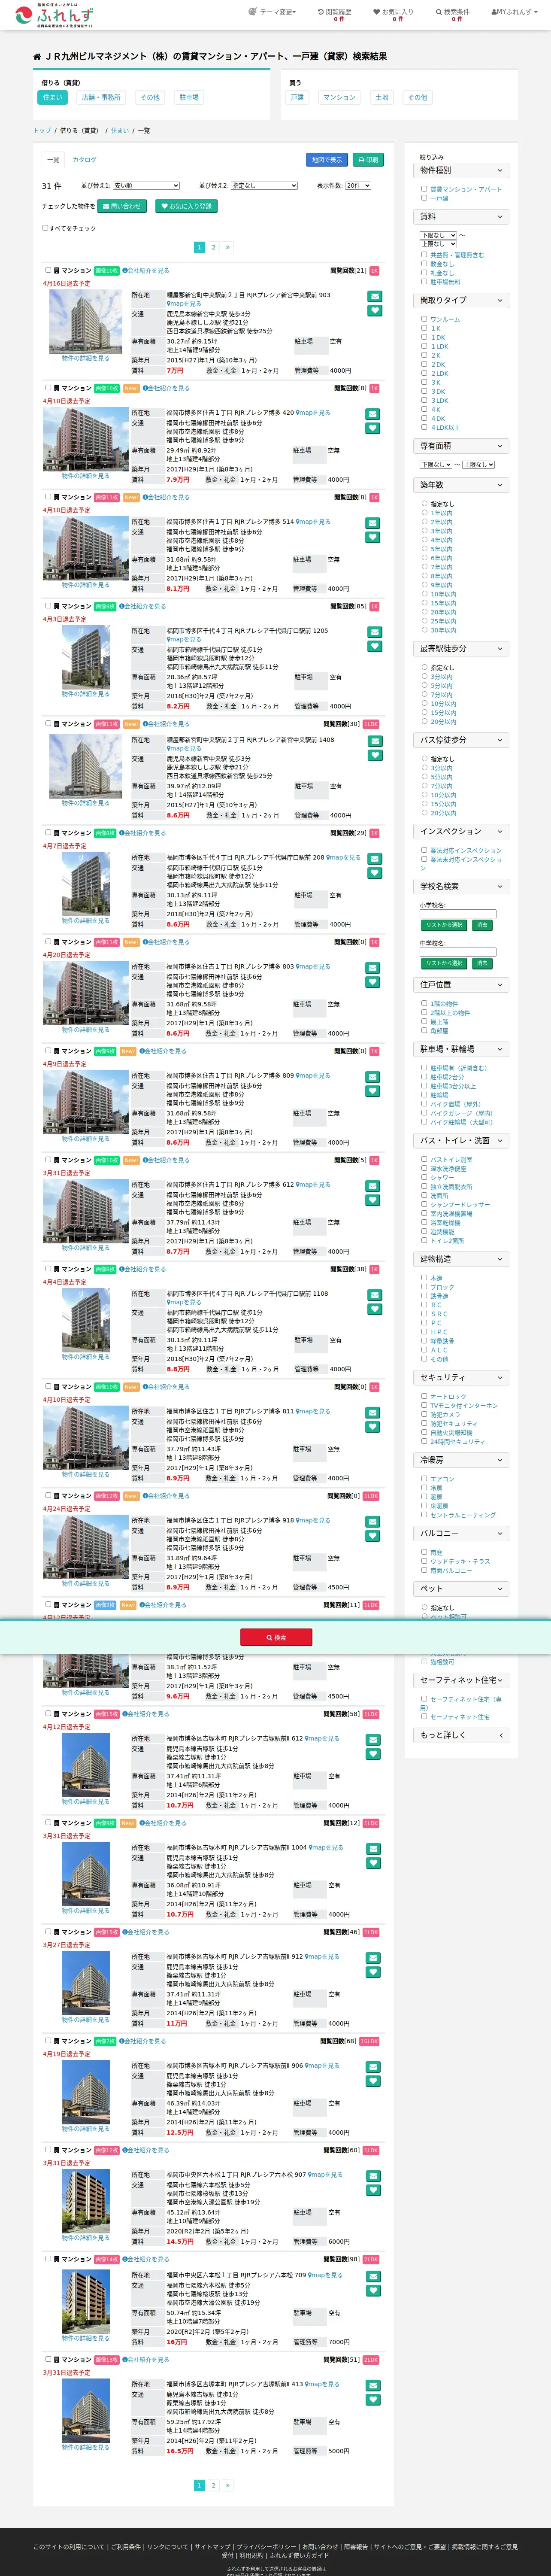Tick checkbox for プレシア新宮中央駅前 903 listing
551x2576 pixels.
pyautogui.click(x=48, y=270)
